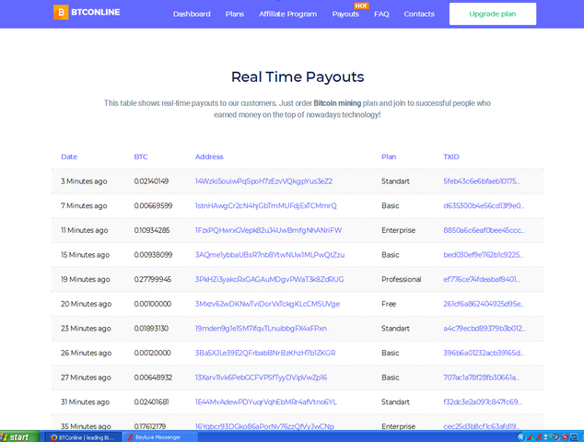
Task: Click the BTCONLINE brand name text
Action: click(96, 12)
